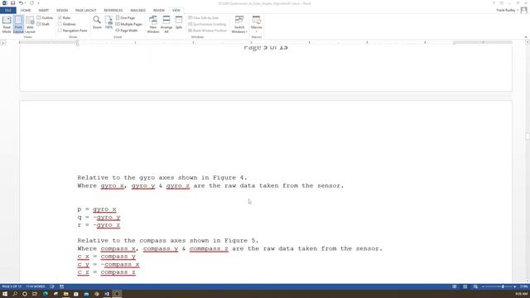Split the document window
The width and height of the screenshot is (530, 298).
[179, 22]
